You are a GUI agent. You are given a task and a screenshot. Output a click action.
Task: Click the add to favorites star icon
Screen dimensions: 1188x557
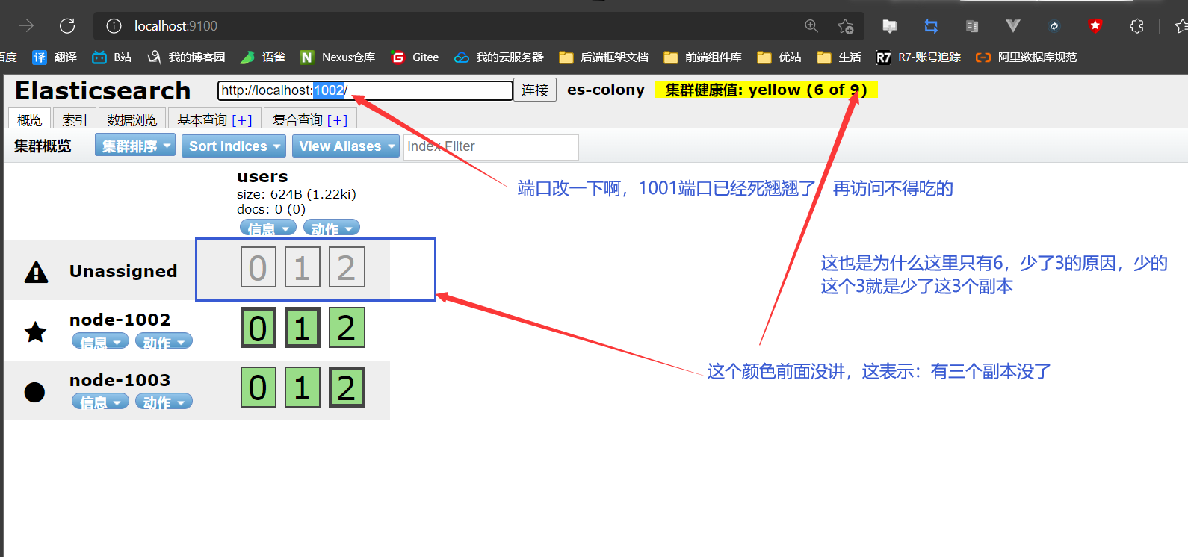845,26
